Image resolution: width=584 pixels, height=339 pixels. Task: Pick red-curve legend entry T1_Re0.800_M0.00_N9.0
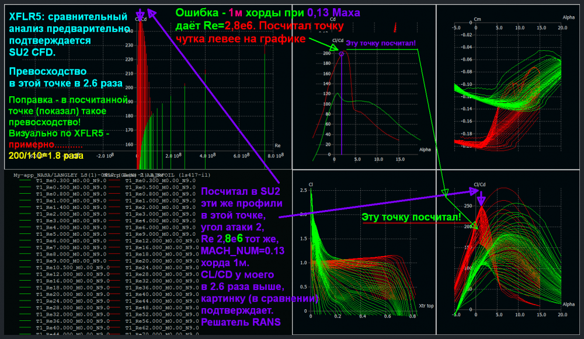[160, 194]
